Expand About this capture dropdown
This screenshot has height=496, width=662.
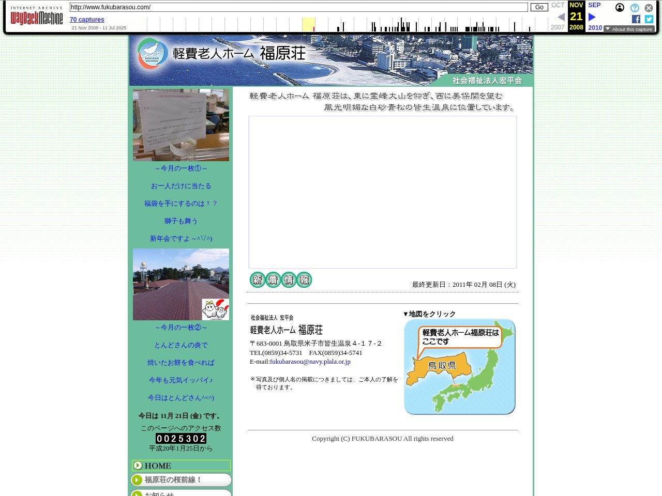629,29
